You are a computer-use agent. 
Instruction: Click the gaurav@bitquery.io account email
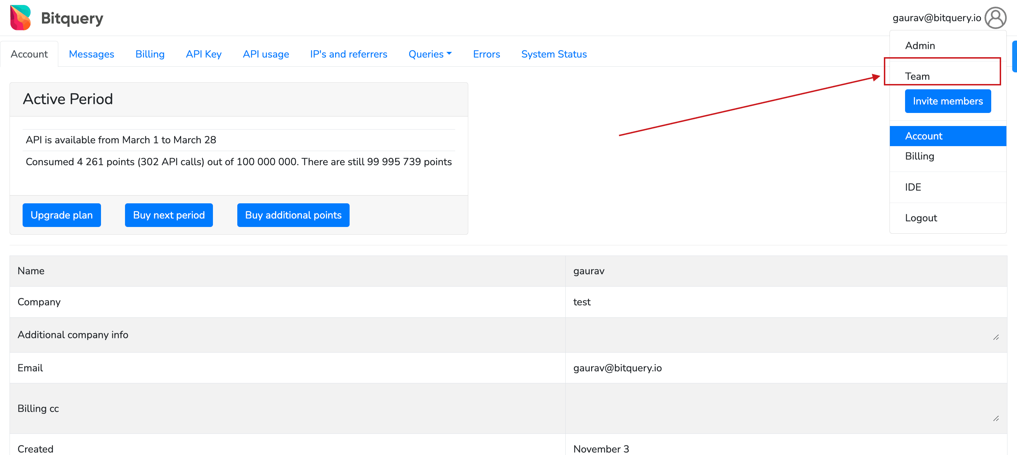pyautogui.click(x=936, y=18)
